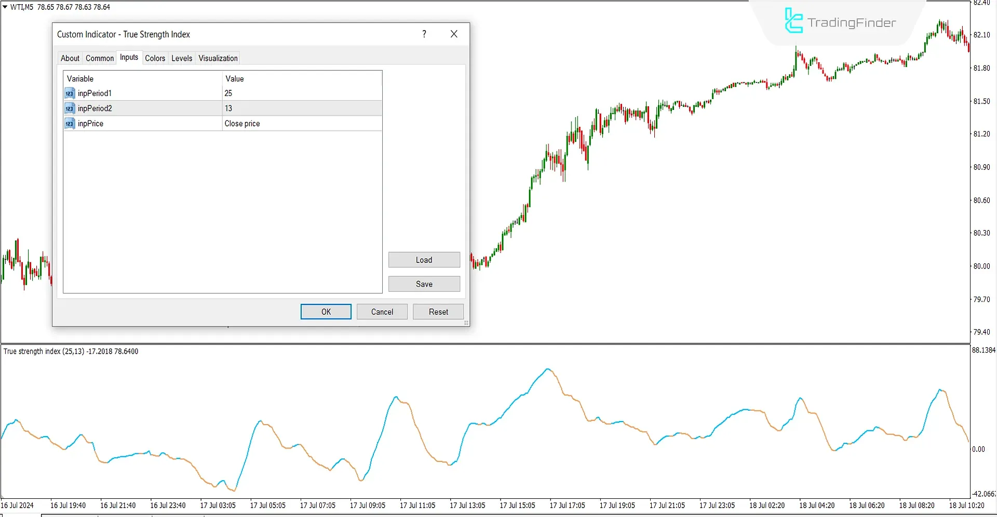The width and height of the screenshot is (997, 517).
Task: Click the question mark help icon
Action: coord(424,34)
